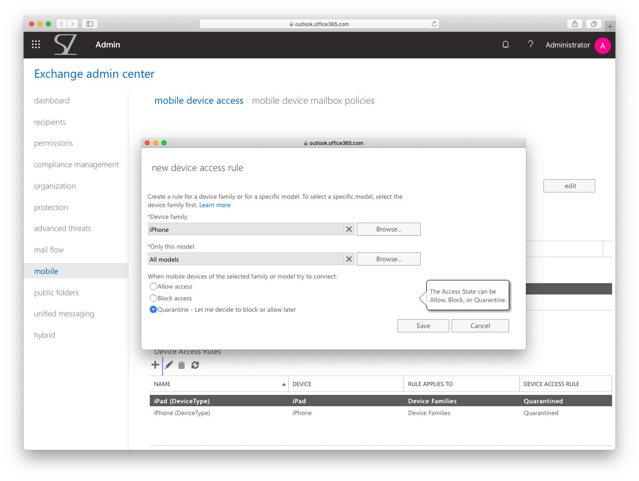Edit the selected device access rule

pos(169,365)
